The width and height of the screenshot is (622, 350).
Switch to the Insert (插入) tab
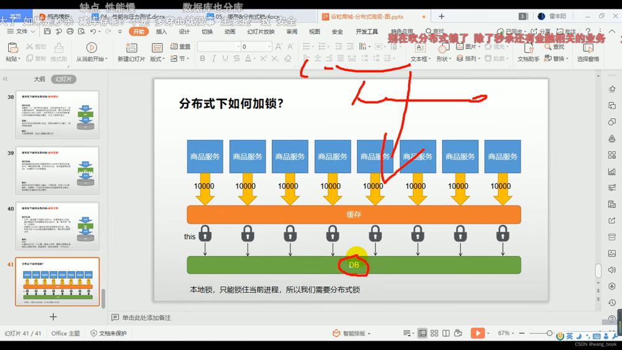(161, 31)
